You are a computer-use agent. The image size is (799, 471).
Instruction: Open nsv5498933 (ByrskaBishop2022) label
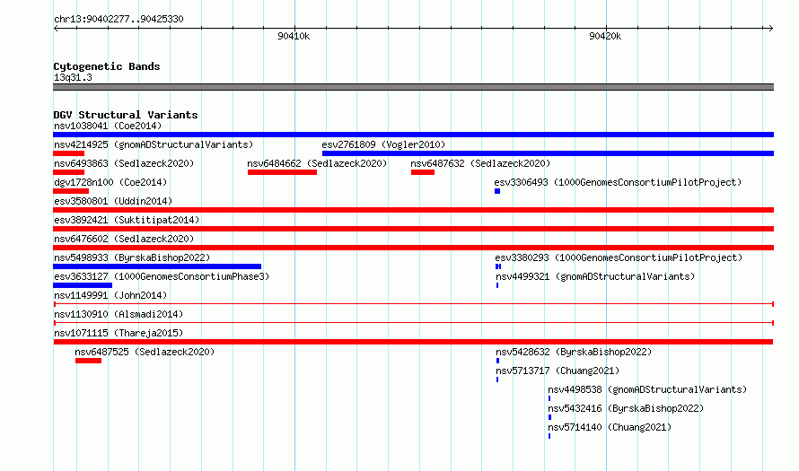click(132, 257)
